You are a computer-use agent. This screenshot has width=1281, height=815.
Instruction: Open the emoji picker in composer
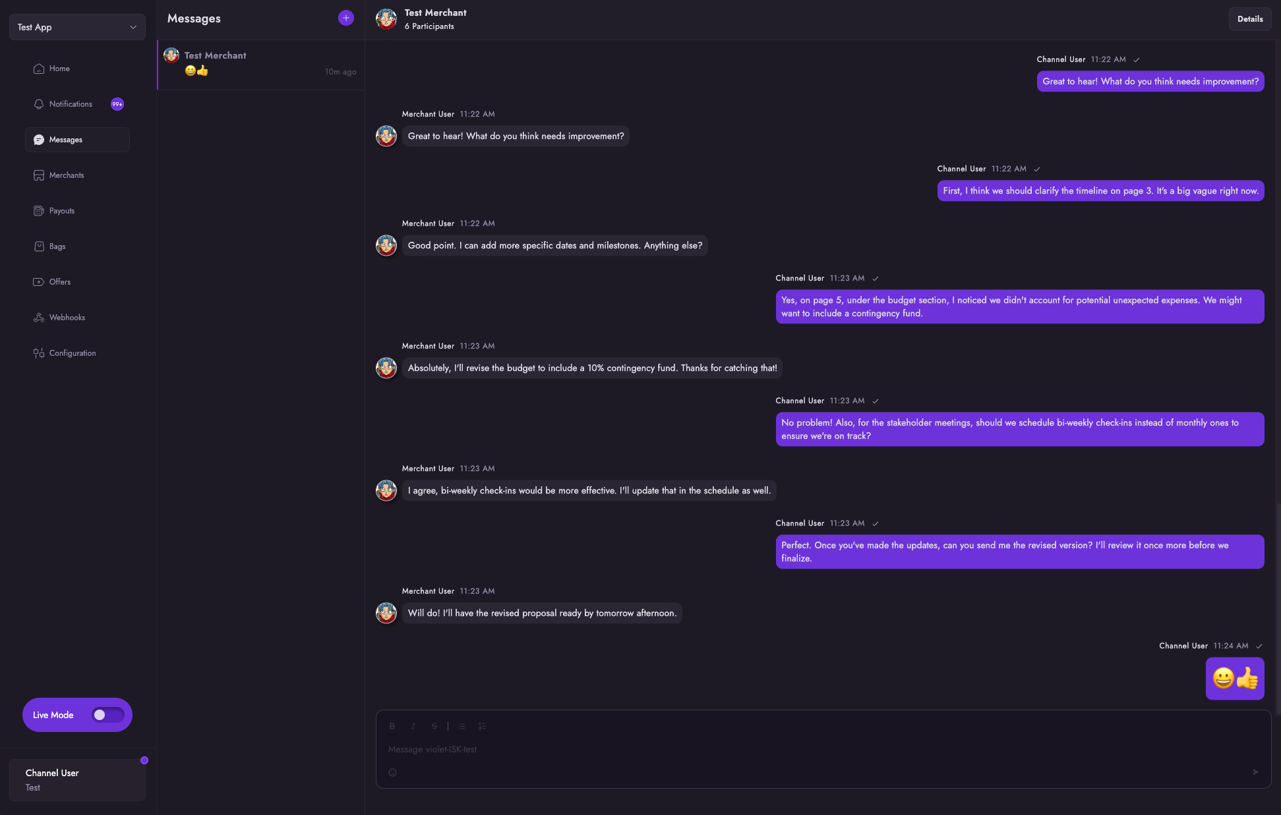coord(392,772)
